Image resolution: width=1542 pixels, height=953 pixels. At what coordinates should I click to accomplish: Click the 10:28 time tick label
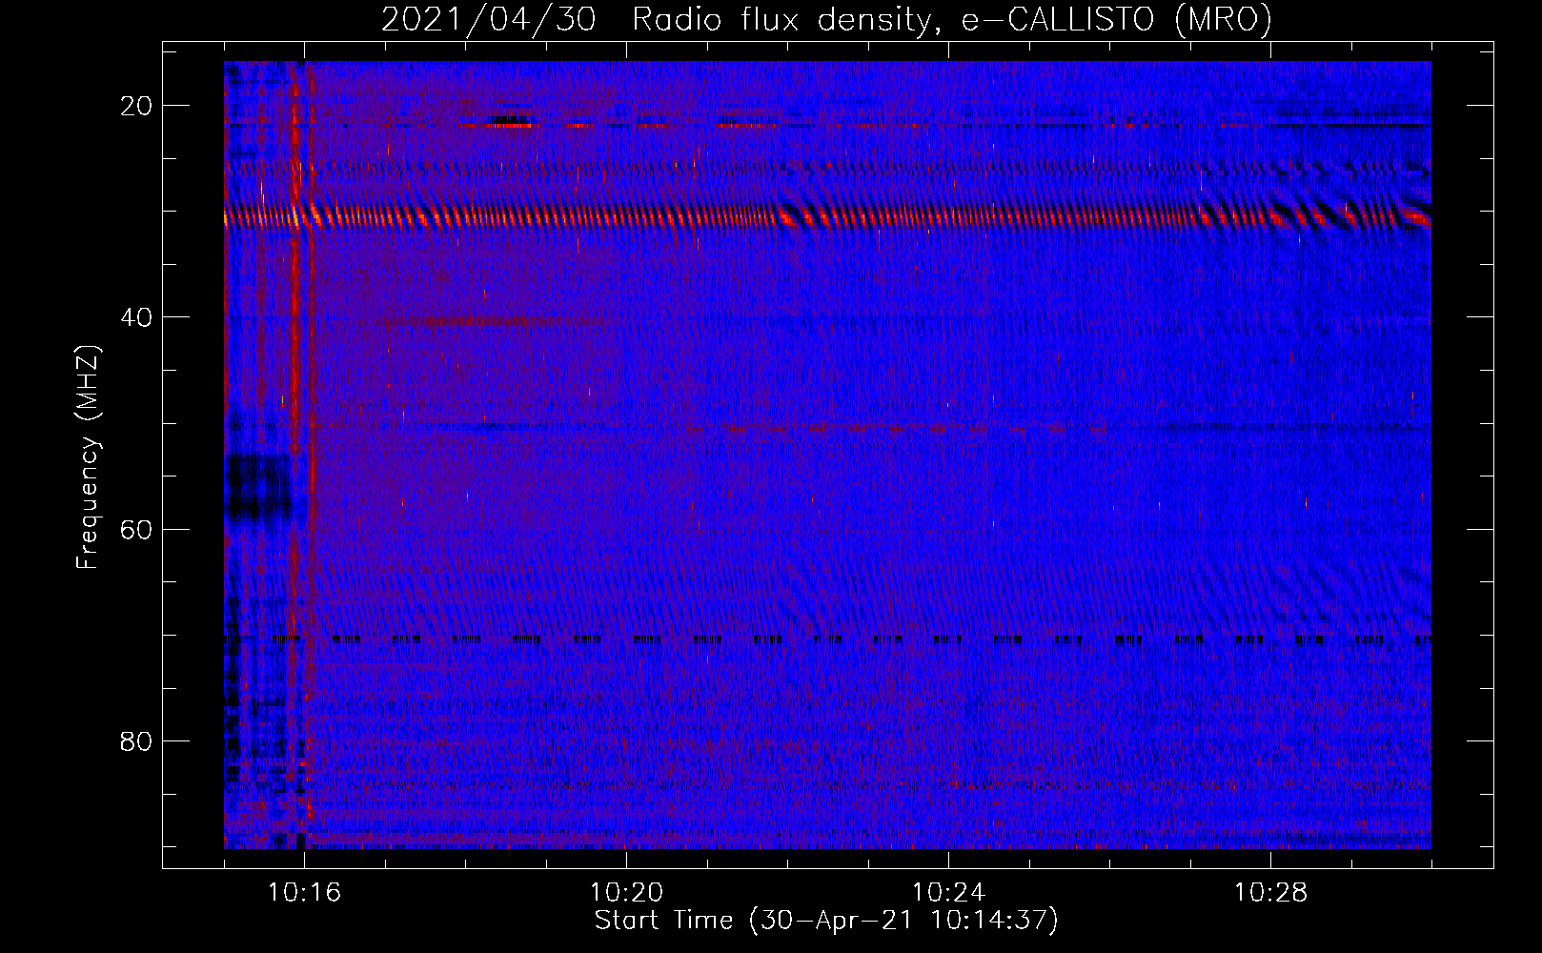1270,893
